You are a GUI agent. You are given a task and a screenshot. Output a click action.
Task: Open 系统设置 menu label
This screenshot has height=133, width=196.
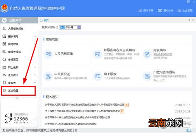[13, 91]
